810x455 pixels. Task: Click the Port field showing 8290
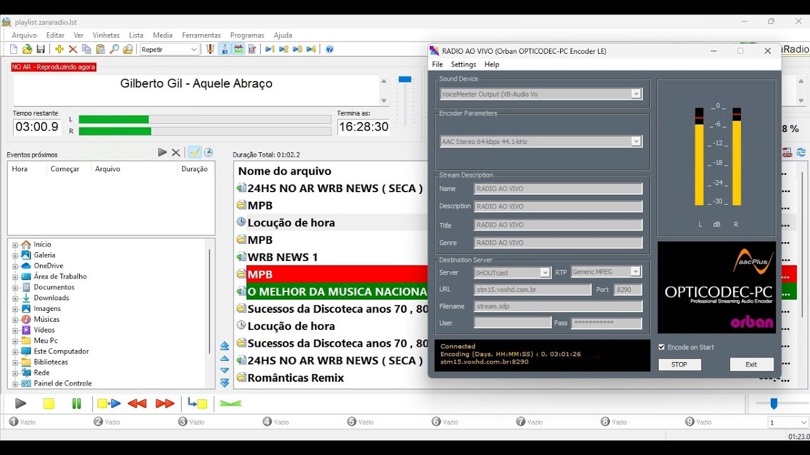628,289
